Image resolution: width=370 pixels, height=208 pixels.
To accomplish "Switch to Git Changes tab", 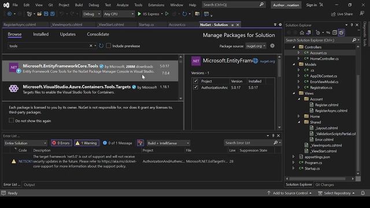I will [325, 185].
